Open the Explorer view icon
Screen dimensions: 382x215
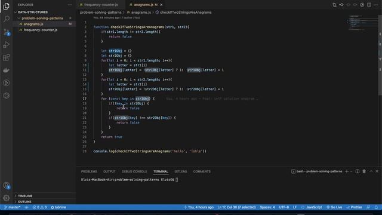(x=7, y=6)
